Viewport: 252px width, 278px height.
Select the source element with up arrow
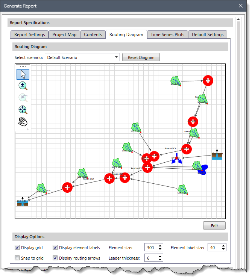pos(217,155)
